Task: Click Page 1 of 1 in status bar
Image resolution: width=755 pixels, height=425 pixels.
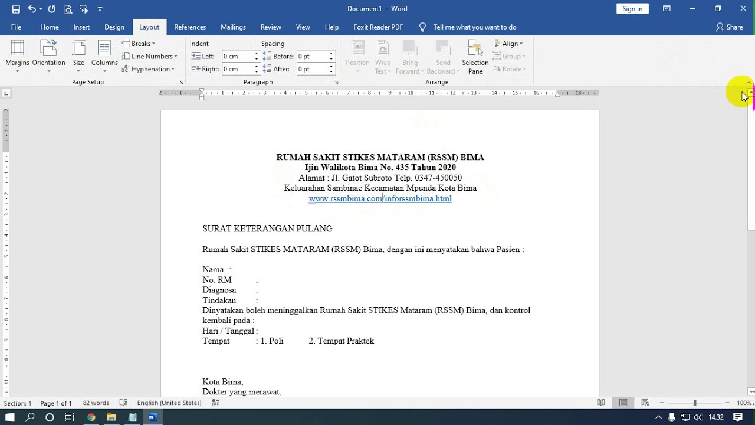Action: 56,403
